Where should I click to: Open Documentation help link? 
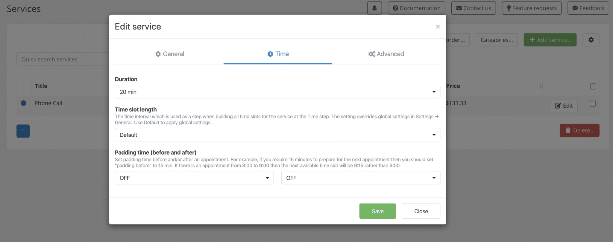click(x=416, y=8)
